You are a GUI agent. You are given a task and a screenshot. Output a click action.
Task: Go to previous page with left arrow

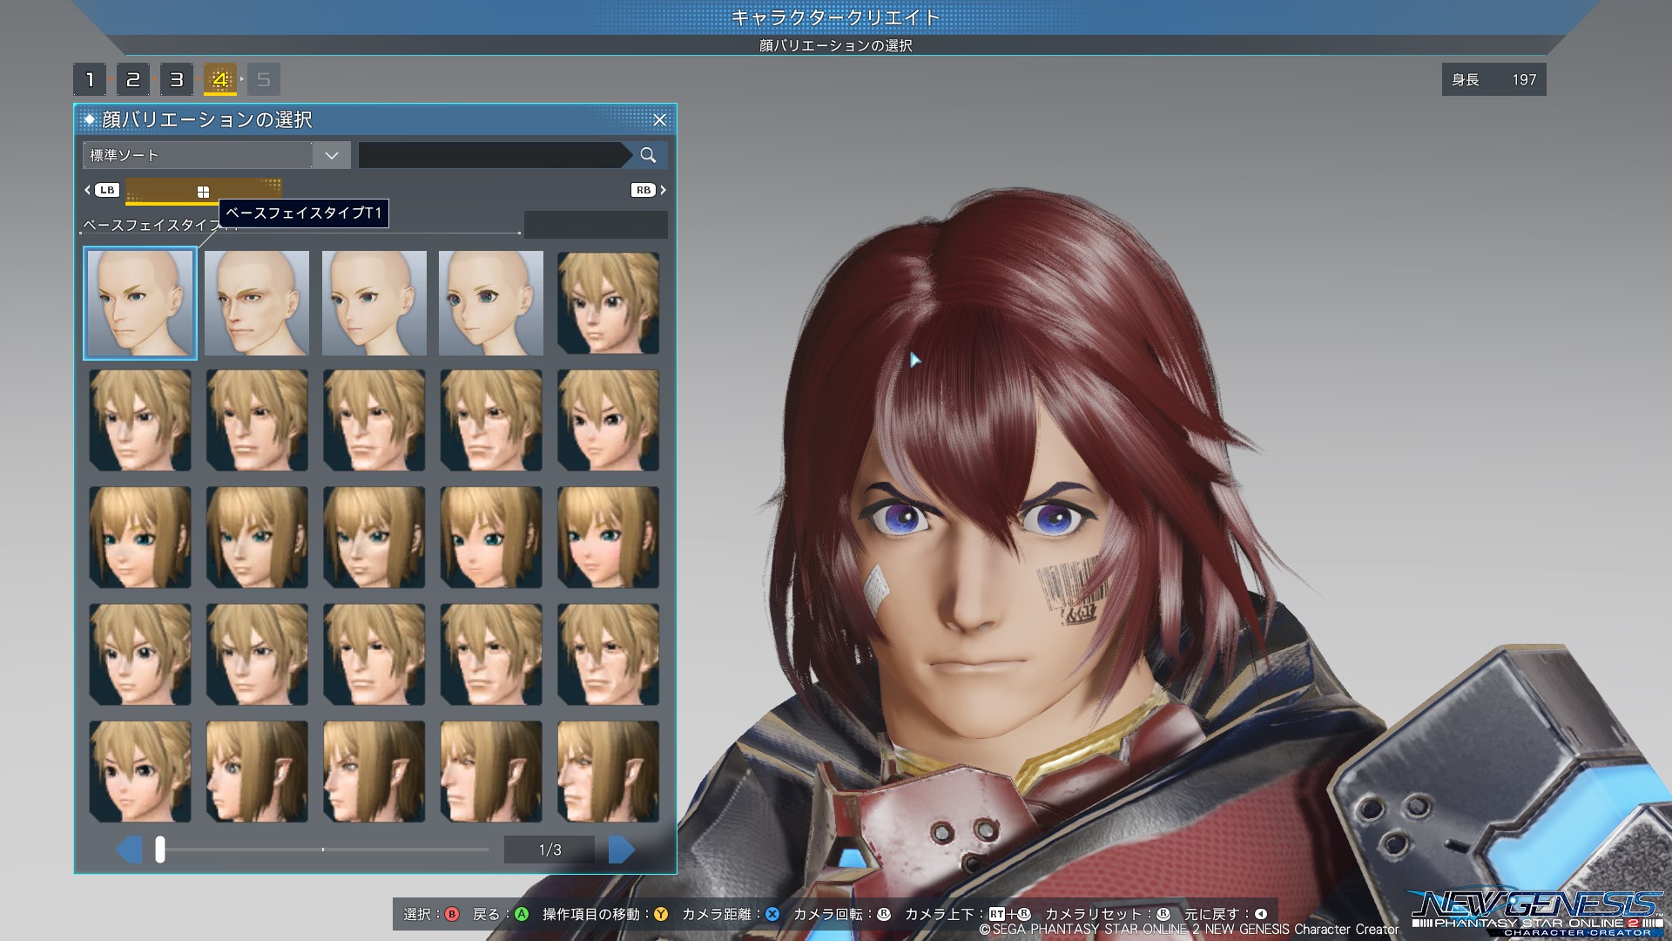tap(129, 850)
